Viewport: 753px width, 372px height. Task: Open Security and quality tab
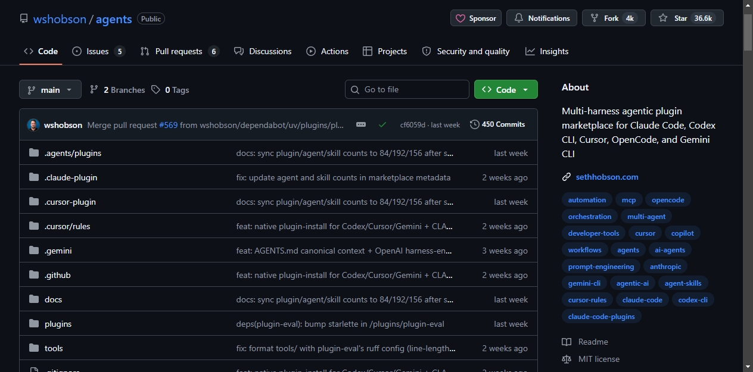(x=466, y=51)
